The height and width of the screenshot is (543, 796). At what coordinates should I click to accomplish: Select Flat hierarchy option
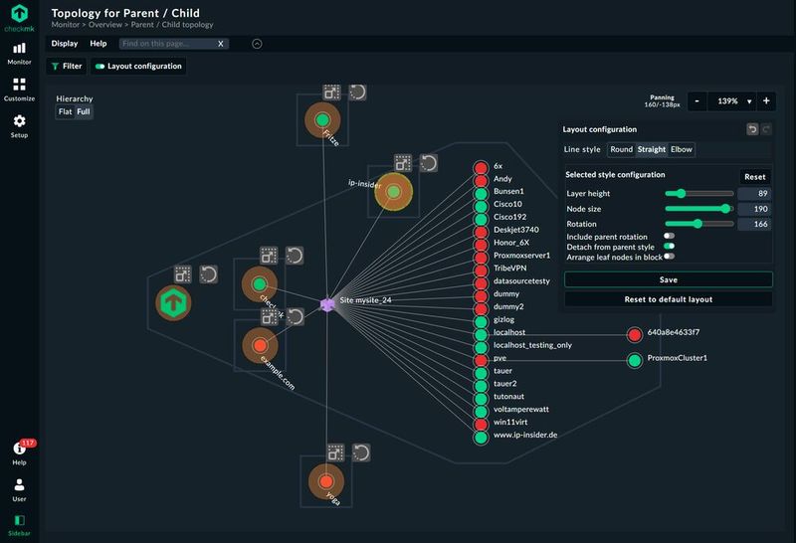[65, 111]
